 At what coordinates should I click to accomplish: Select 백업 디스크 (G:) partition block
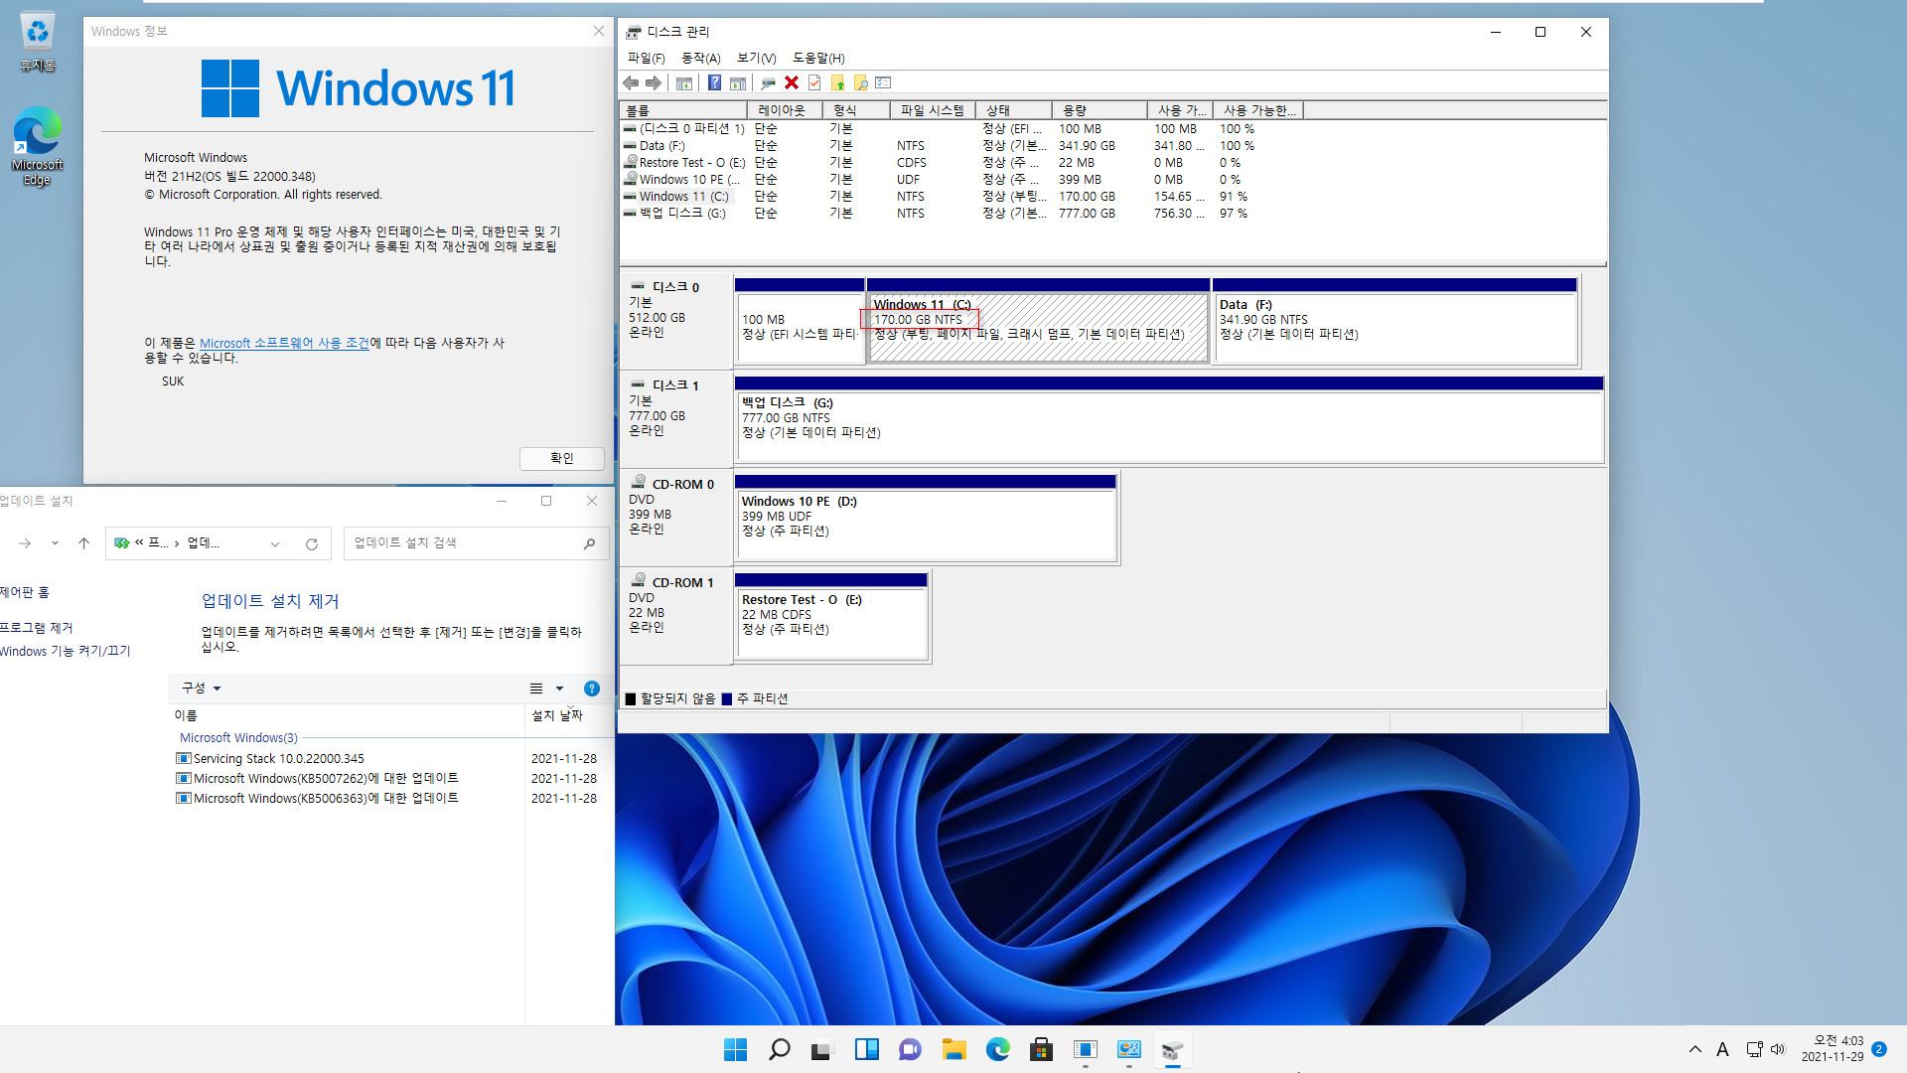click(1169, 420)
